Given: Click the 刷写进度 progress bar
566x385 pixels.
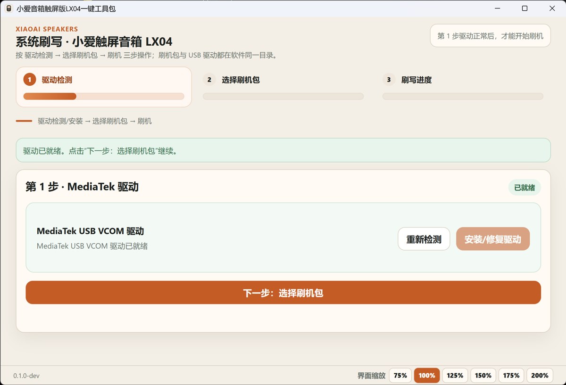Looking at the screenshot, I should coord(463,96).
